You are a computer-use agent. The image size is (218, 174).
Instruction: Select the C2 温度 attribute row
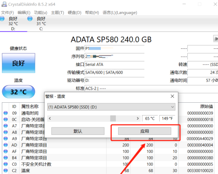coord(109,170)
